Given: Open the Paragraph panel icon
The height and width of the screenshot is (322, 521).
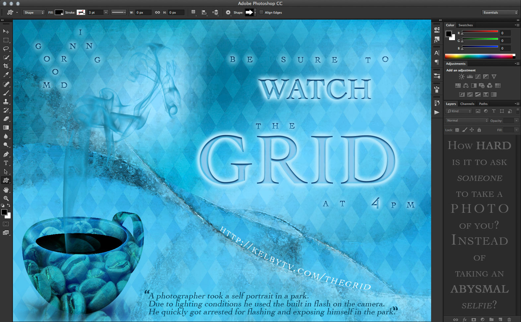Looking at the screenshot, I should click(437, 62).
